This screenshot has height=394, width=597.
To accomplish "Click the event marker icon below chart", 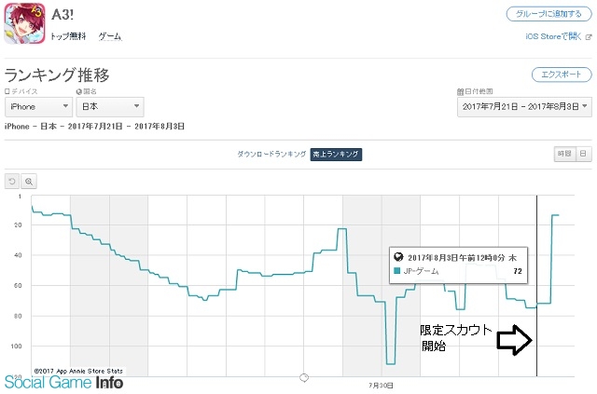I will 304,377.
